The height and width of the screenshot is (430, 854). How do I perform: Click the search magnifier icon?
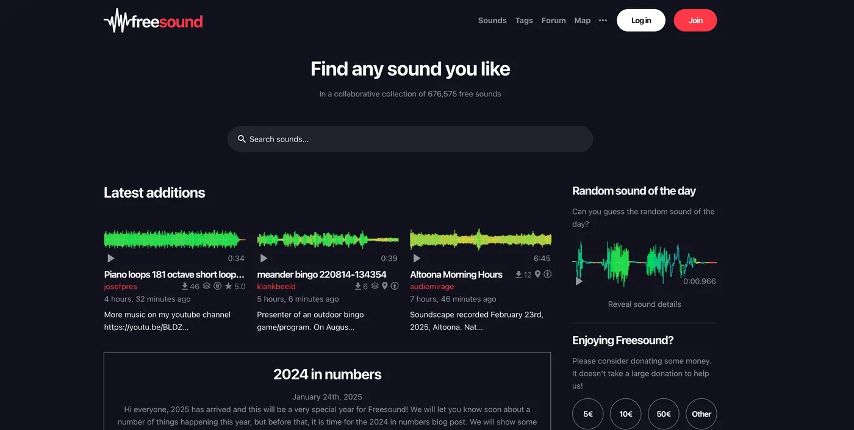pos(242,139)
